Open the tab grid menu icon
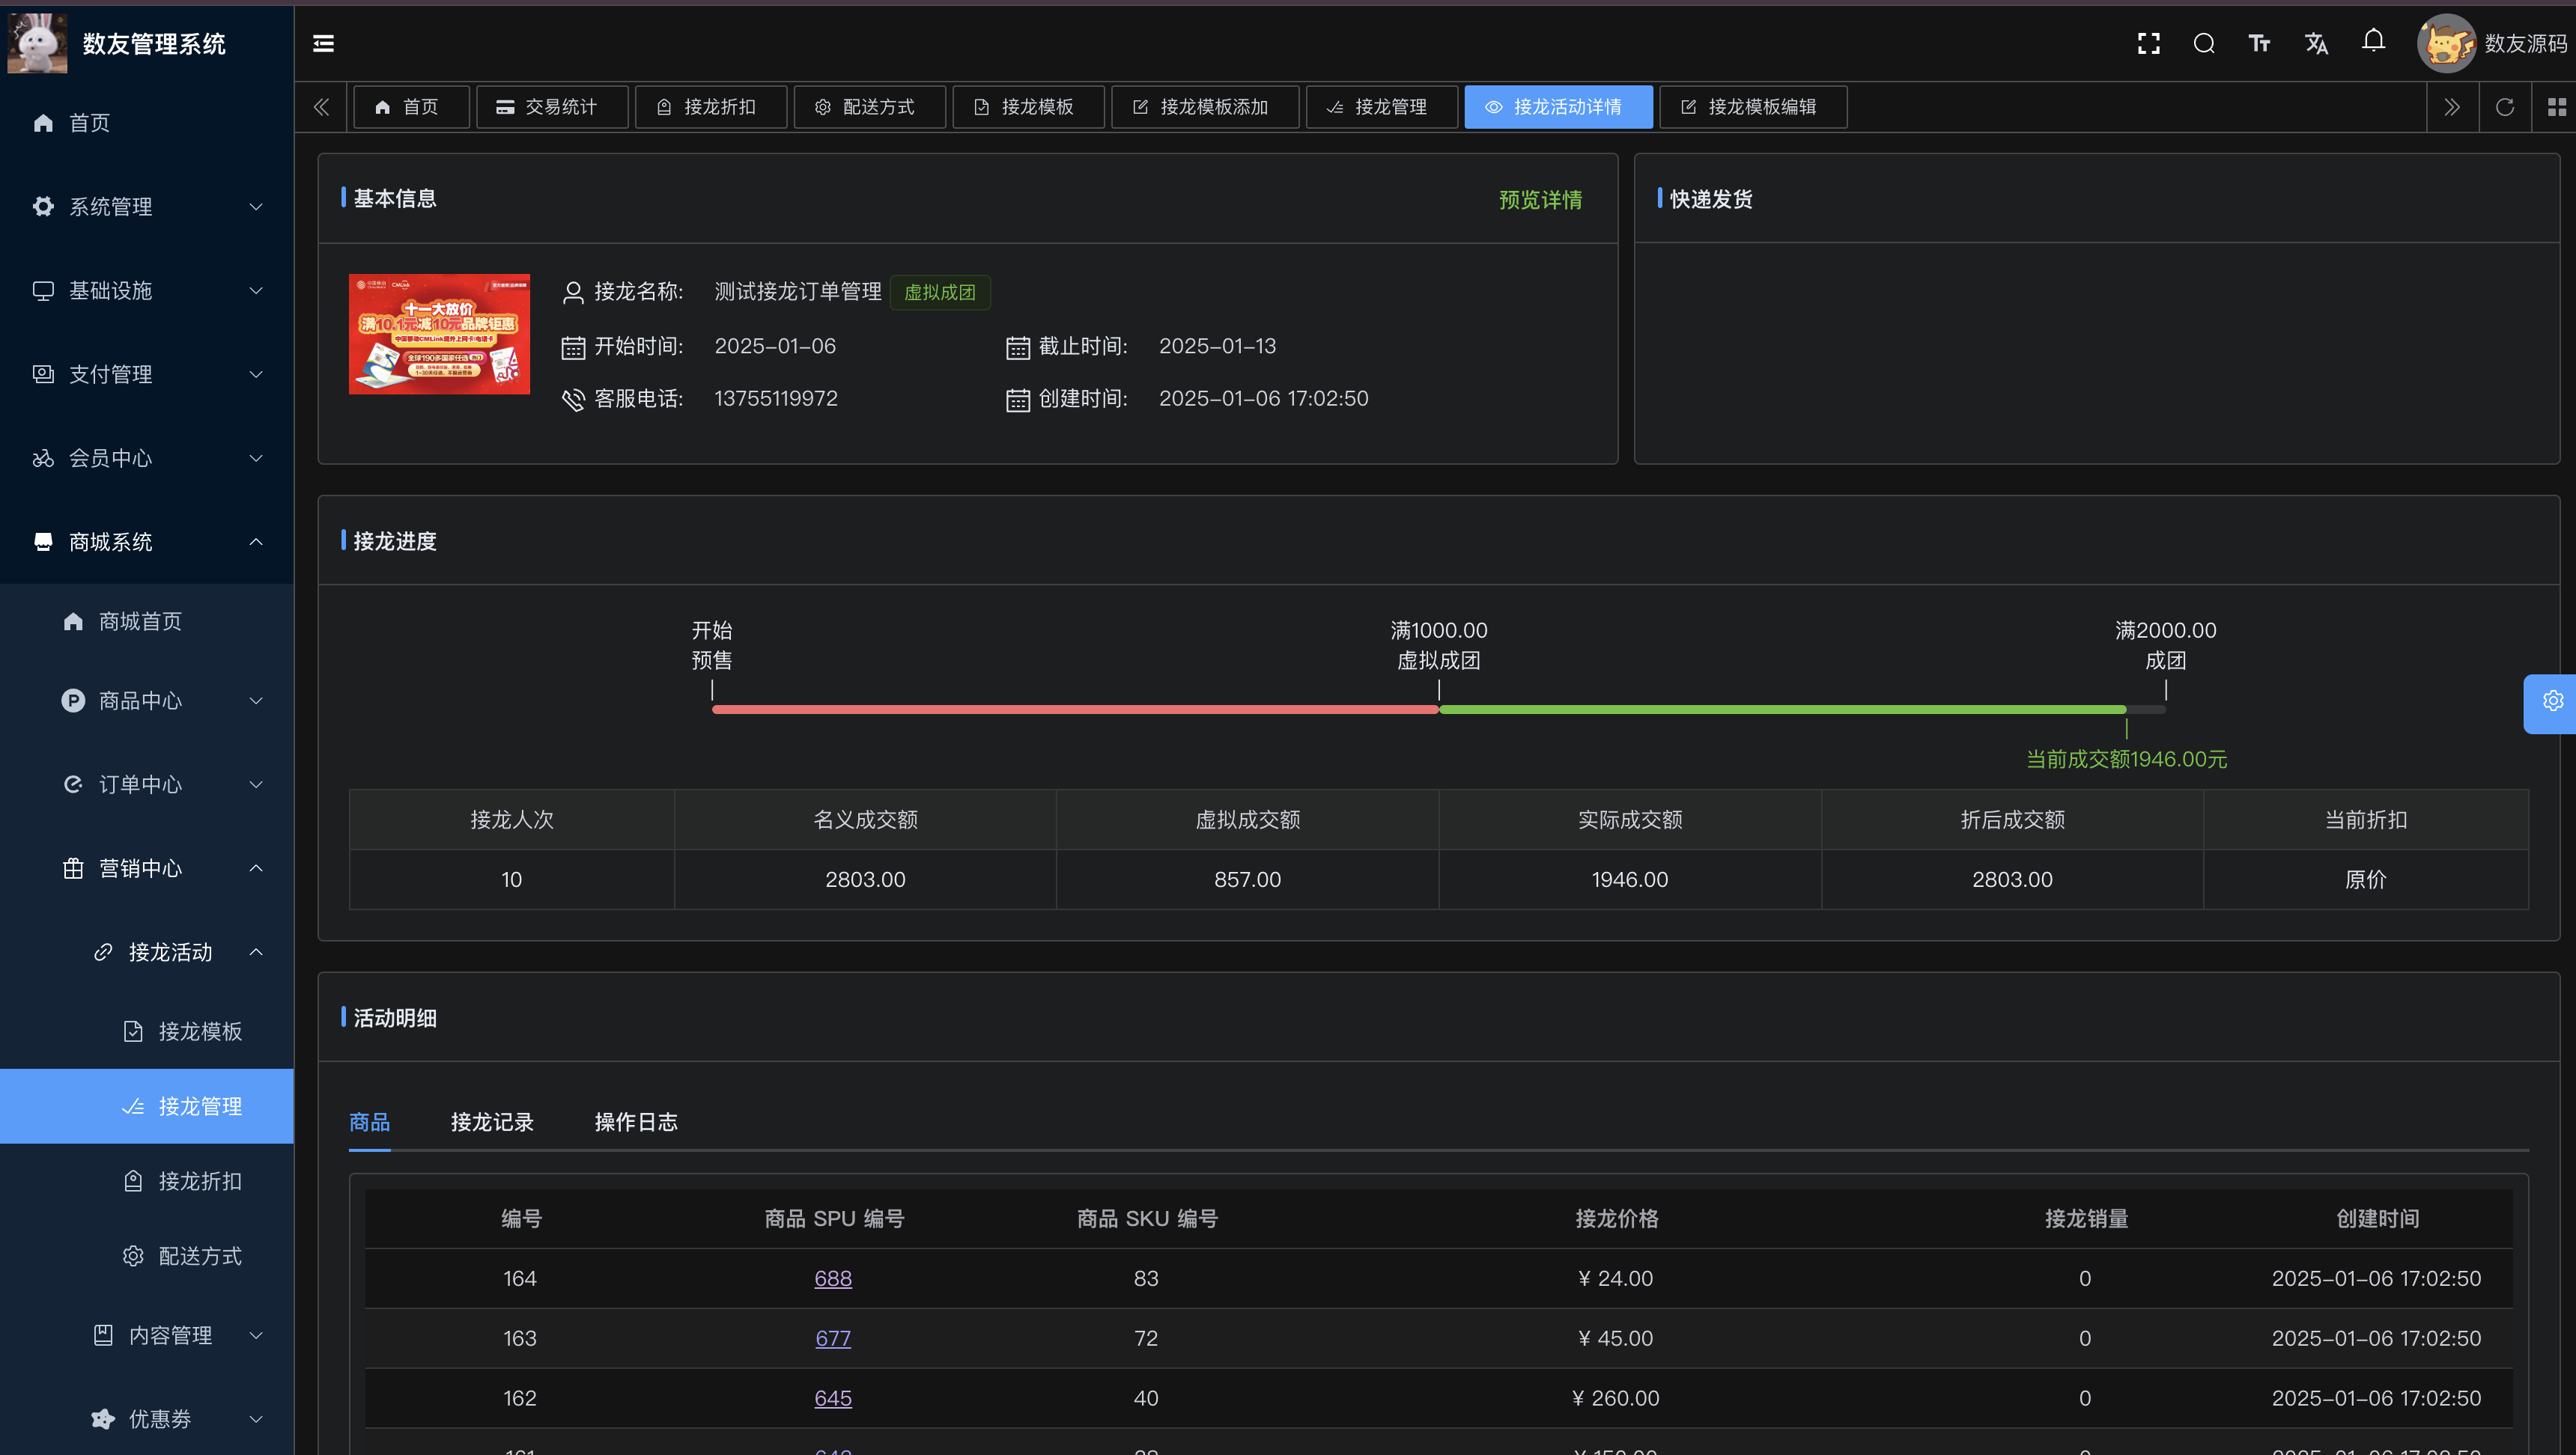The height and width of the screenshot is (1455, 2576). pyautogui.click(x=2556, y=107)
